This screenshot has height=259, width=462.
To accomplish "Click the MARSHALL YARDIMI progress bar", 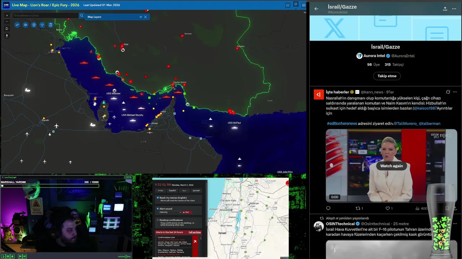I will (50, 186).
